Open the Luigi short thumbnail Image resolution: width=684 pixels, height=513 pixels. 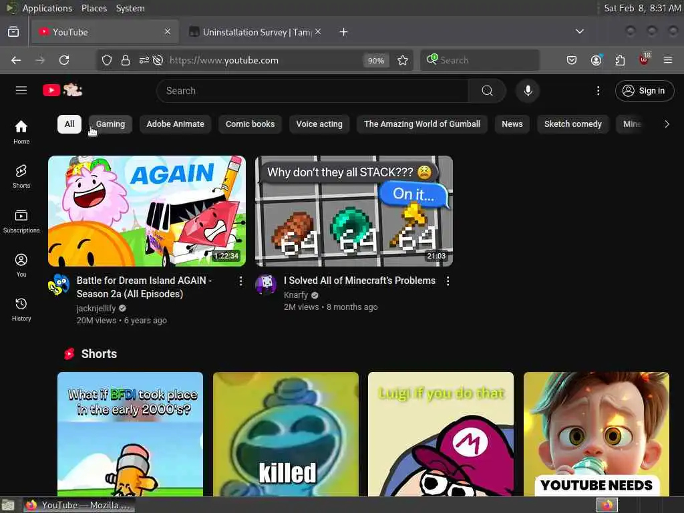click(441, 434)
